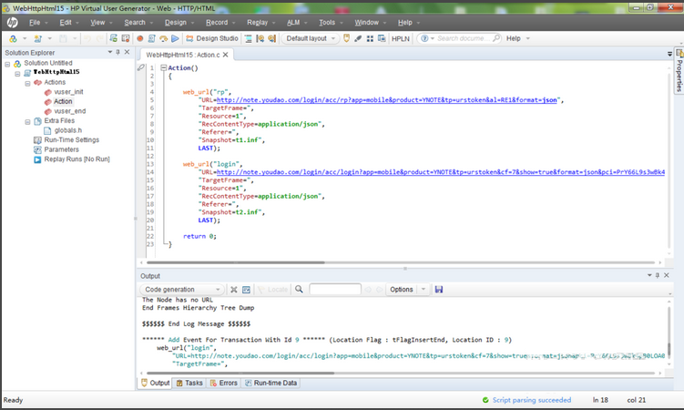Open the ALM menu
Image resolution: width=684 pixels, height=410 pixels.
click(293, 22)
